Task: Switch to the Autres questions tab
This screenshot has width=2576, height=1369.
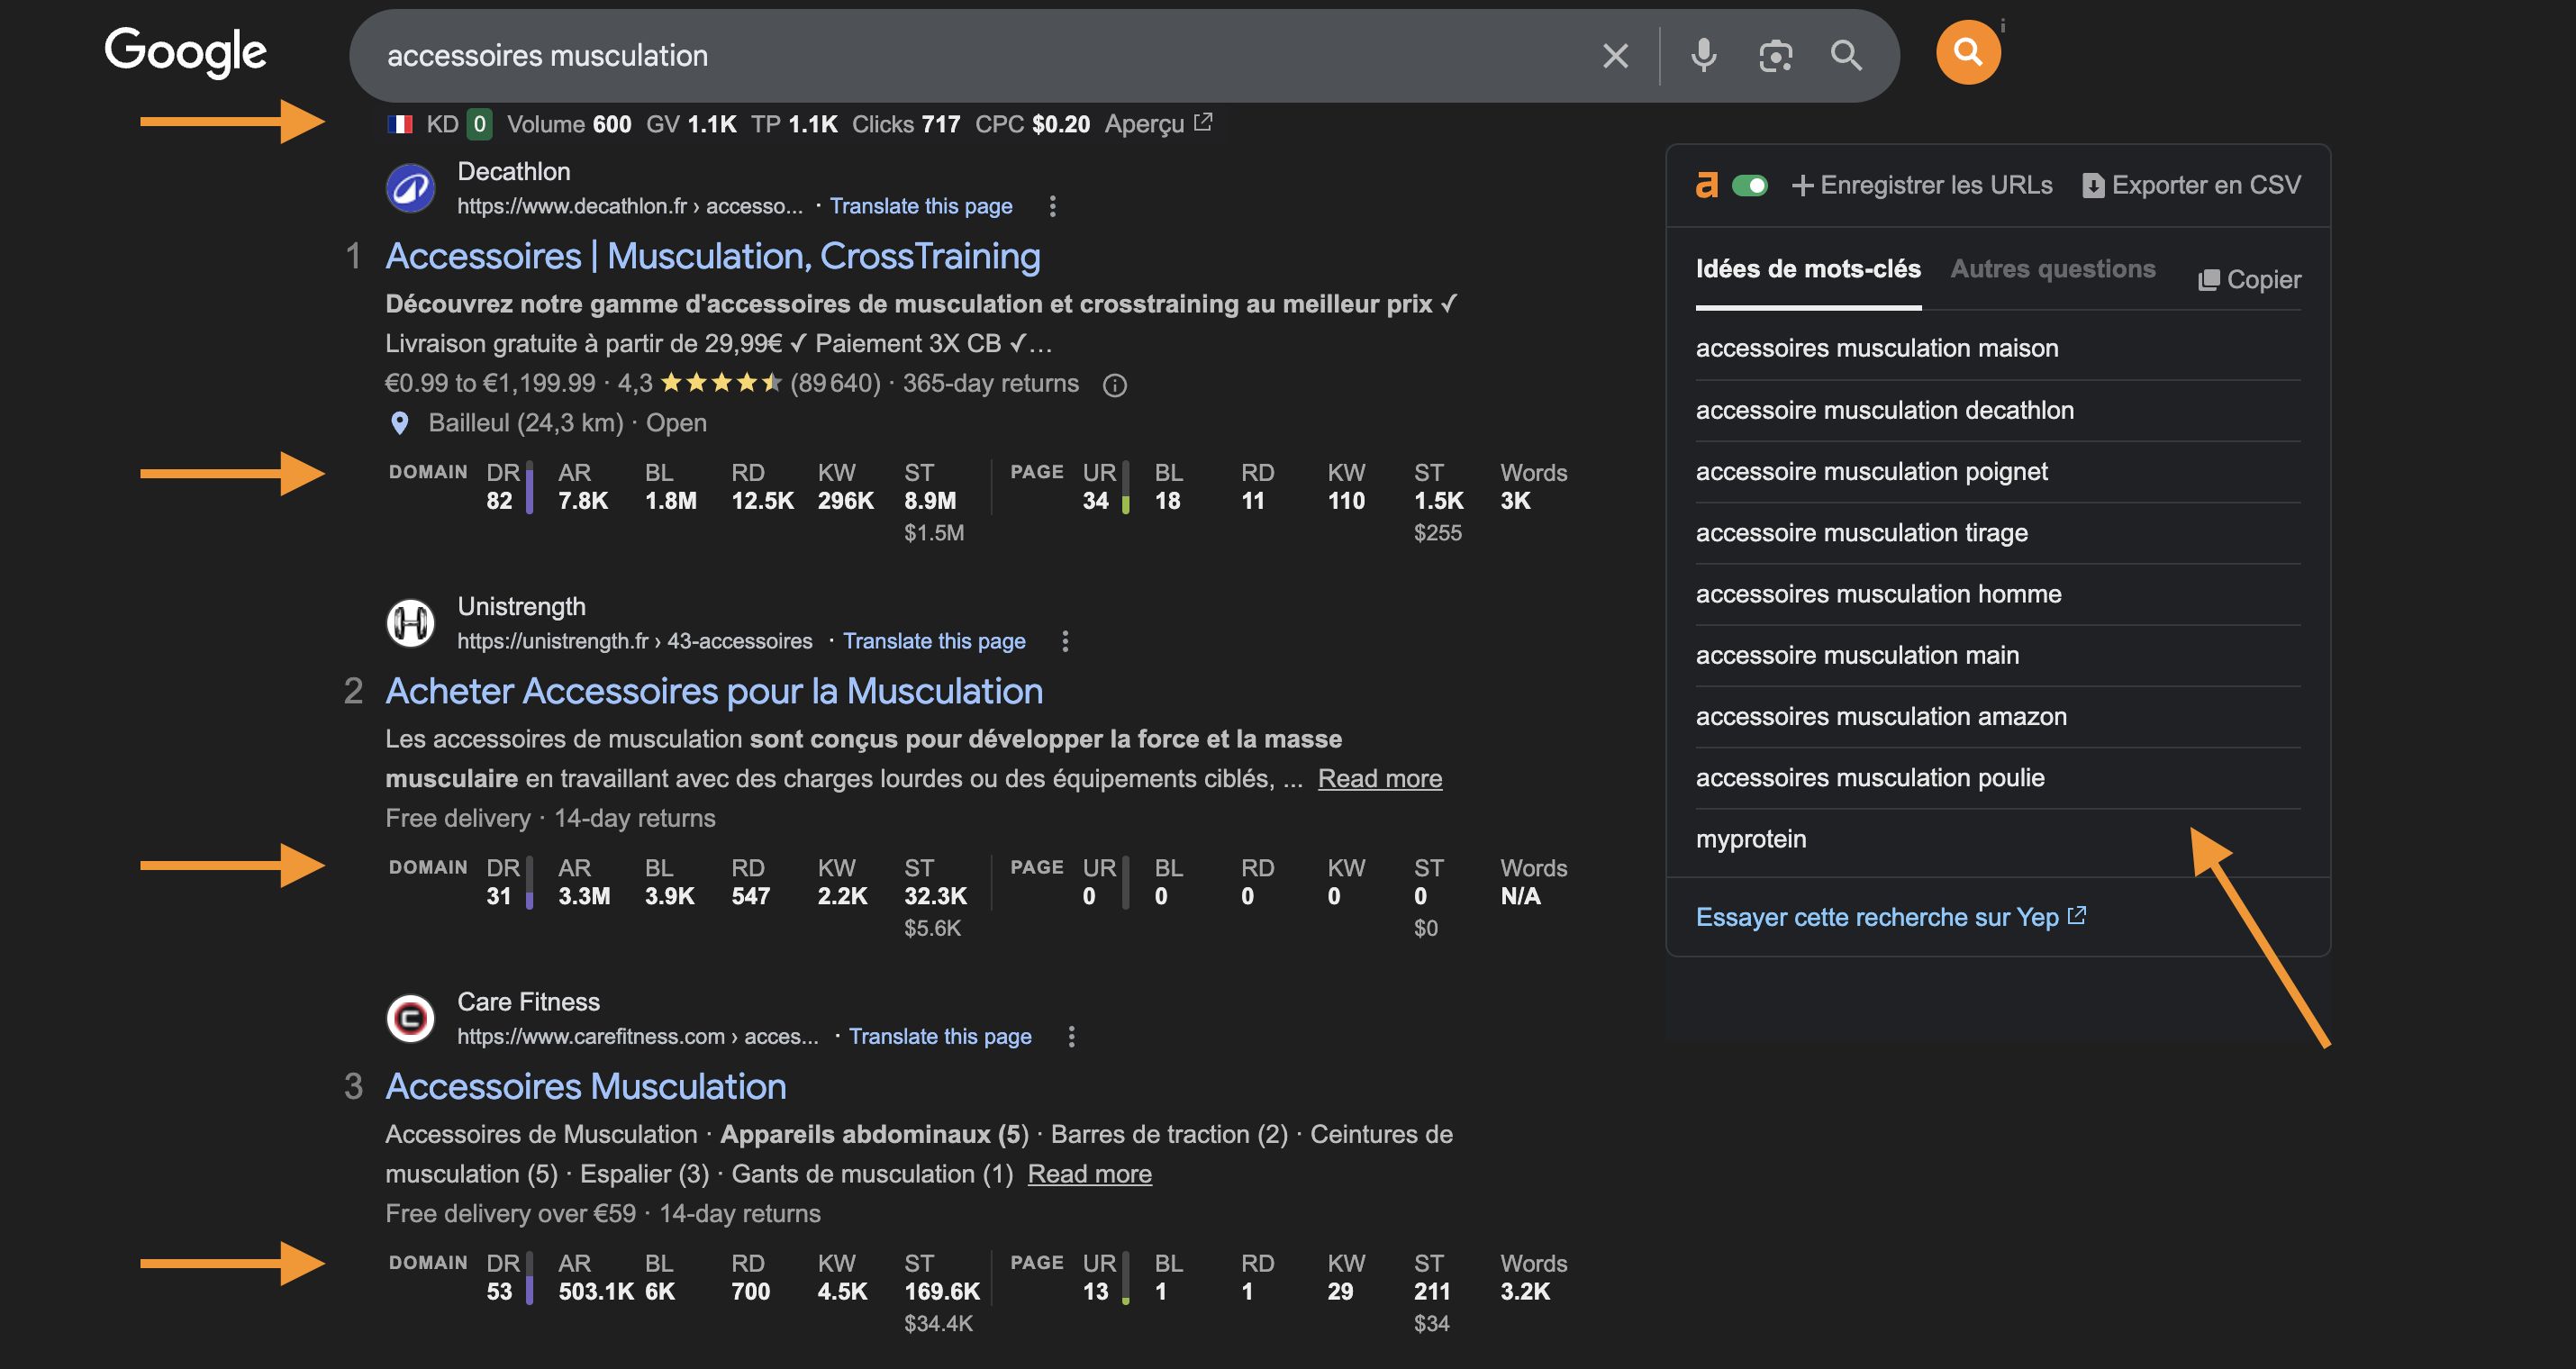Action: tap(2053, 269)
